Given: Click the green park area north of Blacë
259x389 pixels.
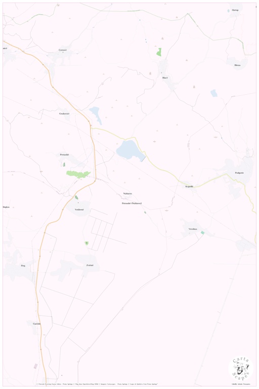Looking at the screenshot, I should pos(159,52).
